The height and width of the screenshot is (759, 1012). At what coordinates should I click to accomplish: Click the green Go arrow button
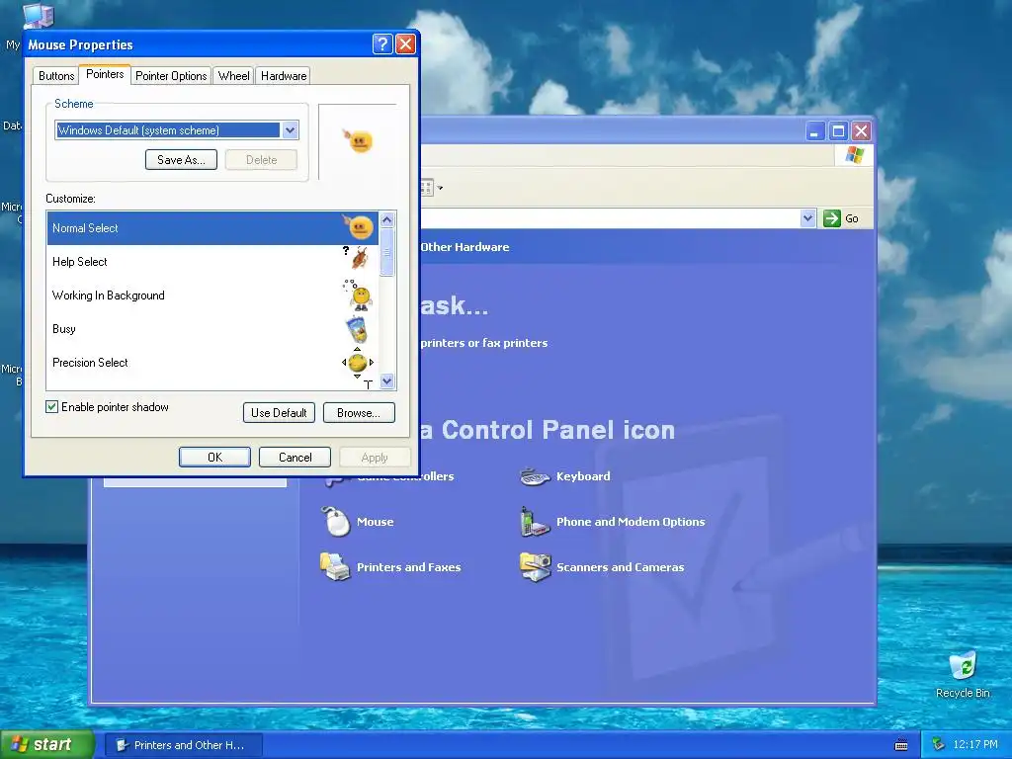pos(832,218)
